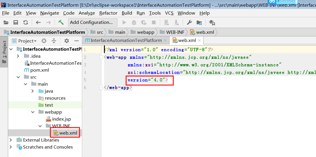Collapse the InterfaceAutomationTestPlatform root node
Viewport: 316px width, 157px height.
(x=11, y=49)
